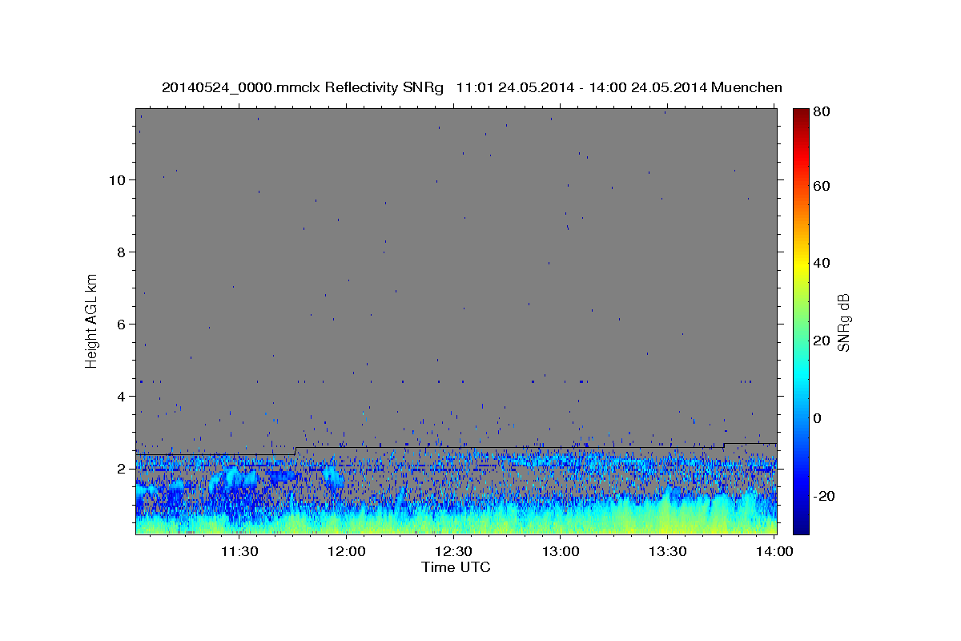Viewport: 961px width, 641px height.
Task: Click the 12:00 time tick label
Action: point(347,551)
